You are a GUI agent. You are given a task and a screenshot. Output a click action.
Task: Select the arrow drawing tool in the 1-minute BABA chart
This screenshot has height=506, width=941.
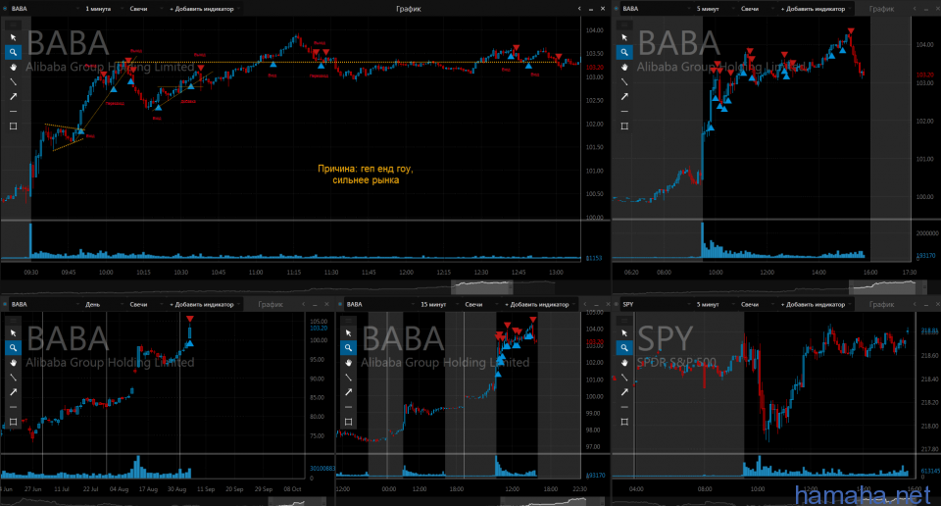pyautogui.click(x=13, y=97)
